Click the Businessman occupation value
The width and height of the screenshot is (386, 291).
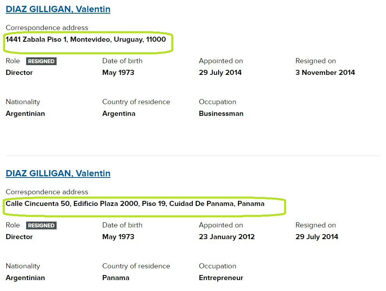[x=221, y=114]
